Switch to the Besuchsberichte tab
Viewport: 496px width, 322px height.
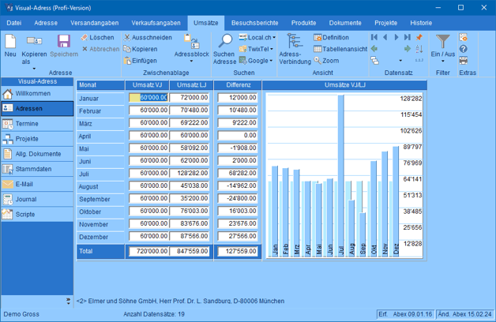(254, 23)
